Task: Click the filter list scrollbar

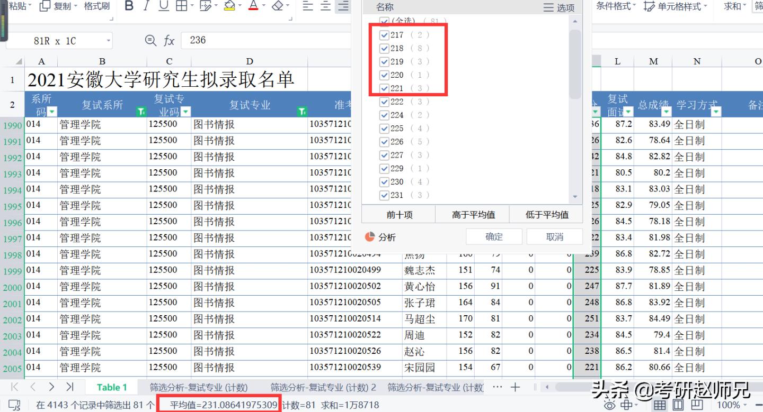Action: click(575, 63)
